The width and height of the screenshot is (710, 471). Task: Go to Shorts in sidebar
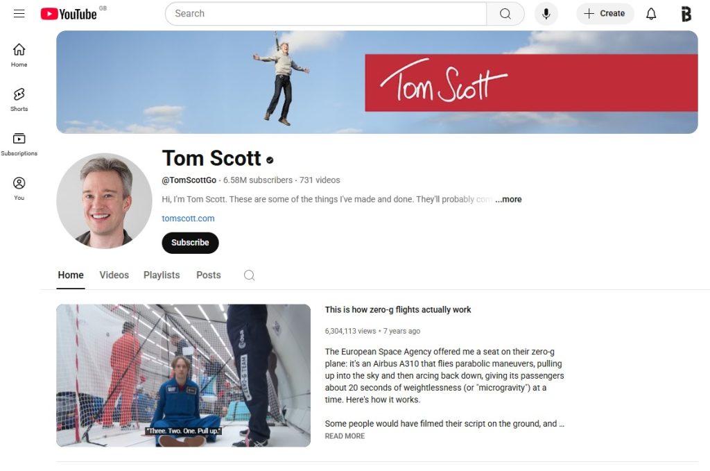click(19, 100)
